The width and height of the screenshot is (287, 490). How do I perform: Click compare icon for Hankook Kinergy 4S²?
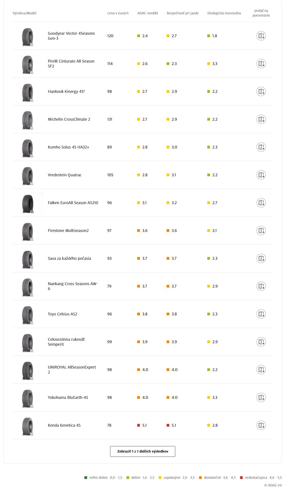click(261, 91)
